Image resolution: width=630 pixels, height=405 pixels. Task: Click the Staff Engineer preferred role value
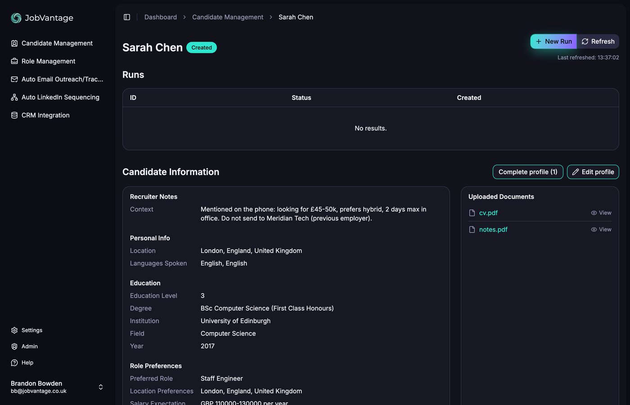221,378
